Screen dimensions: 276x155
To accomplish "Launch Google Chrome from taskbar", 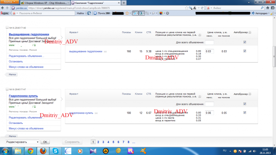I will click(x=30, y=151).
